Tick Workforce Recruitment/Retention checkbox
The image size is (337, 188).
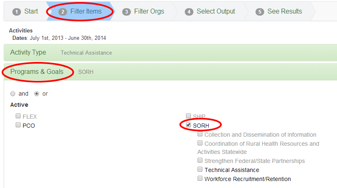click(200, 178)
